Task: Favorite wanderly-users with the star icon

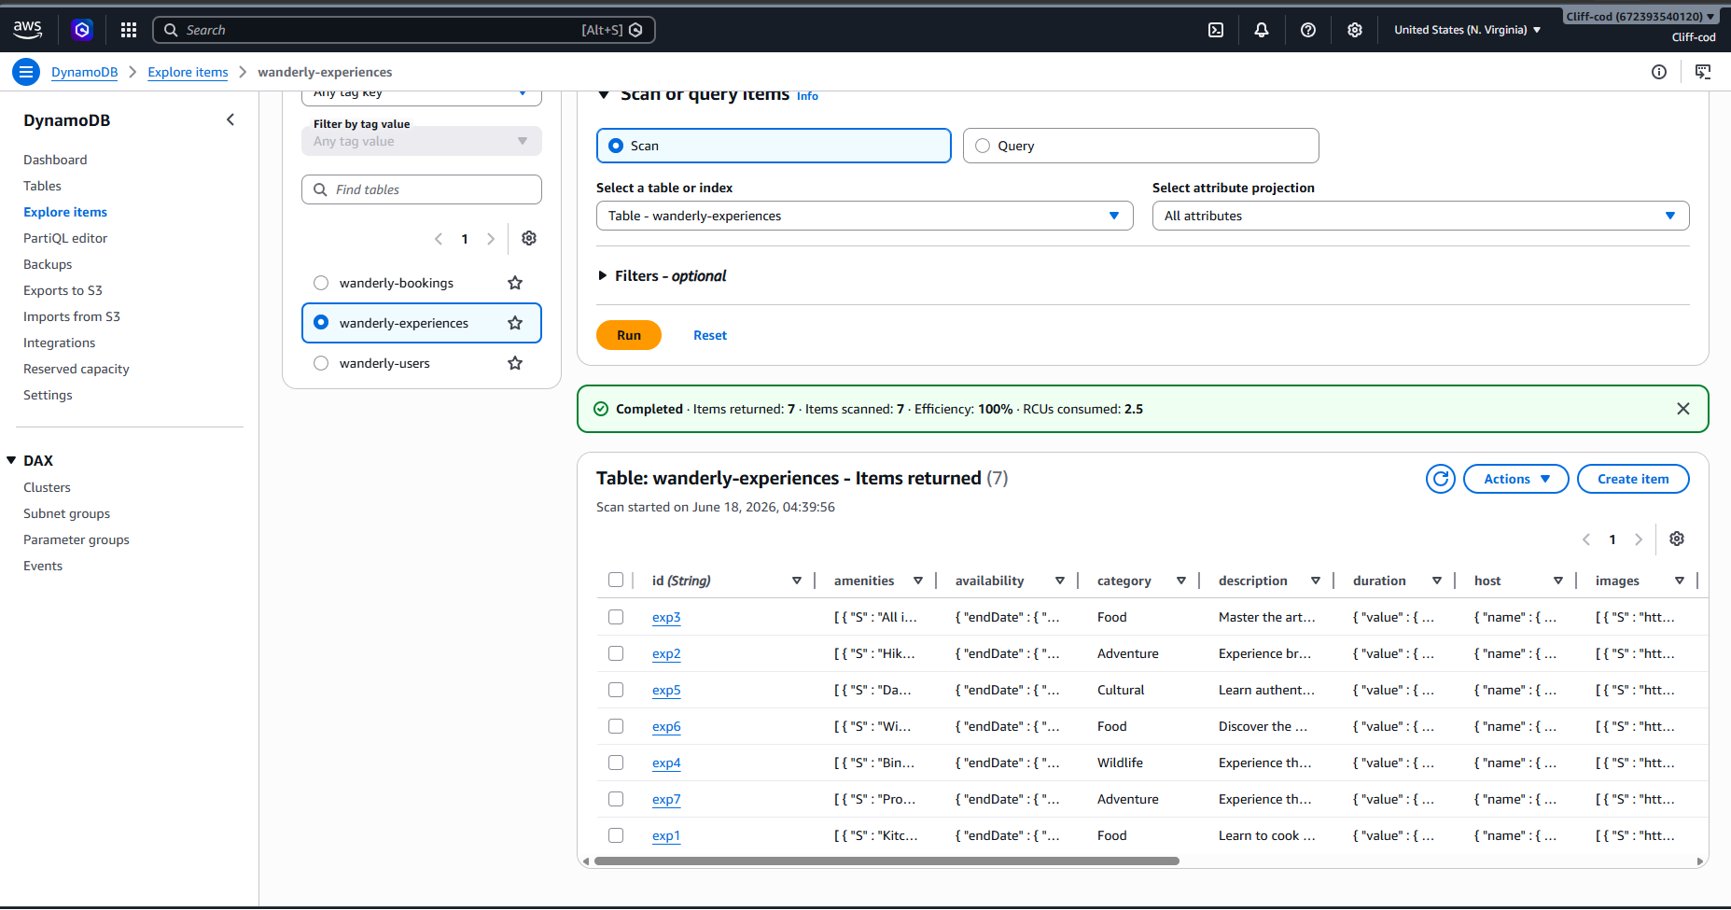Action: tap(515, 363)
